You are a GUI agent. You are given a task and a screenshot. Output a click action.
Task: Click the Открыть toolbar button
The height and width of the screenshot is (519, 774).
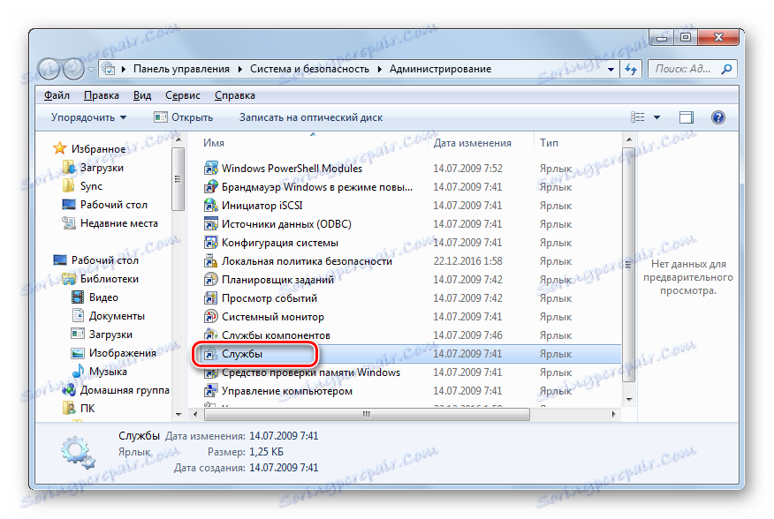tap(184, 117)
